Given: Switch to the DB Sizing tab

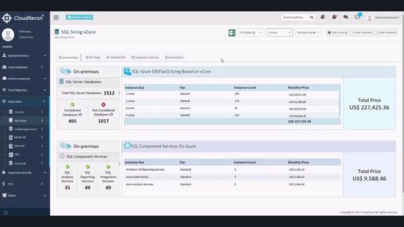Looking at the screenshot, I should pos(93,57).
